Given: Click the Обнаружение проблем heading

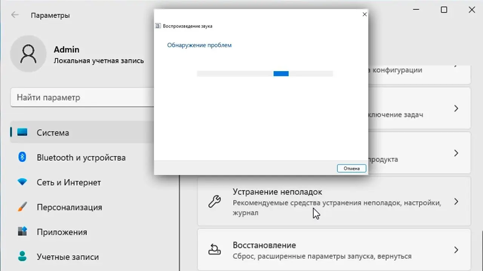Looking at the screenshot, I should click(x=199, y=45).
